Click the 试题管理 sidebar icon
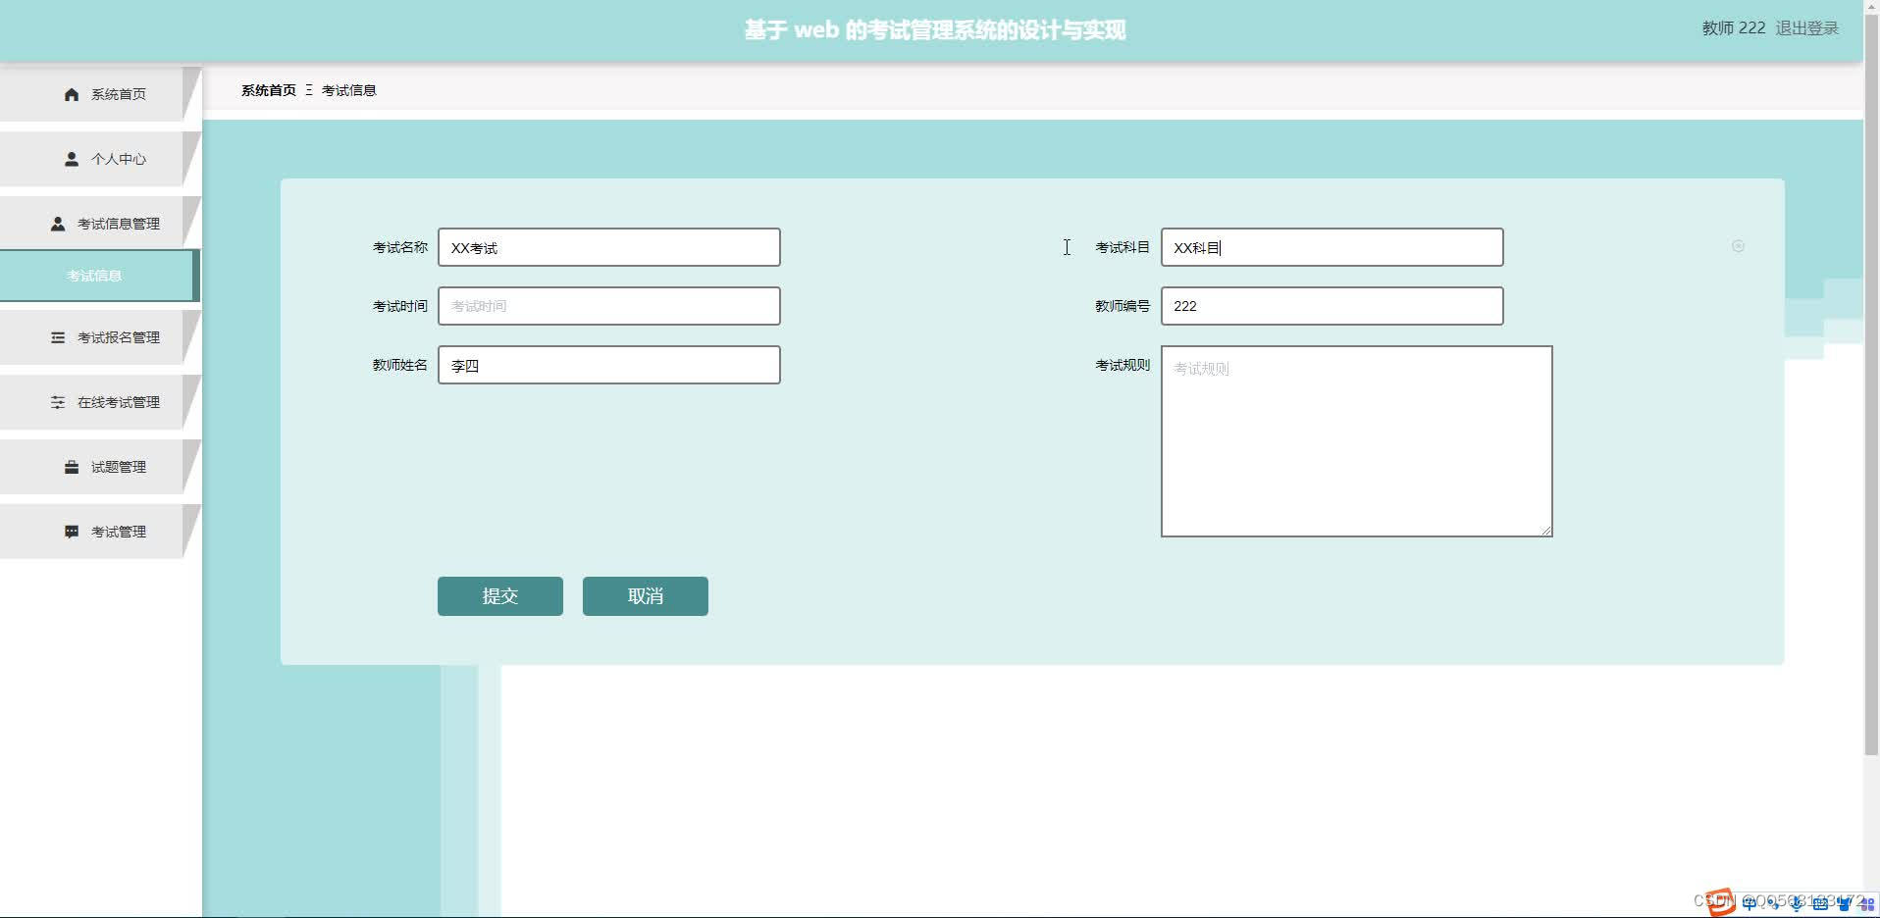This screenshot has height=918, width=1880. coord(71,467)
